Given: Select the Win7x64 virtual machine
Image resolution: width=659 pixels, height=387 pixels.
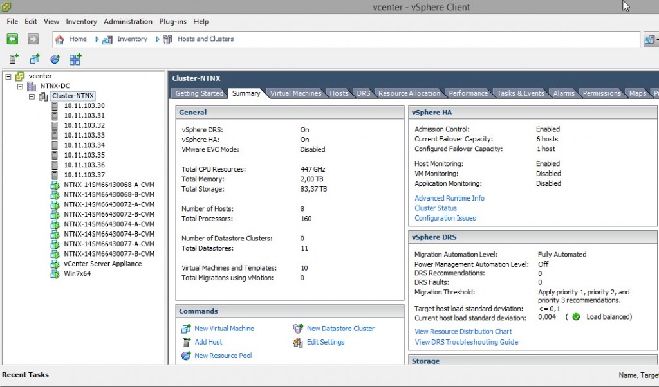Looking at the screenshot, I should point(77,273).
